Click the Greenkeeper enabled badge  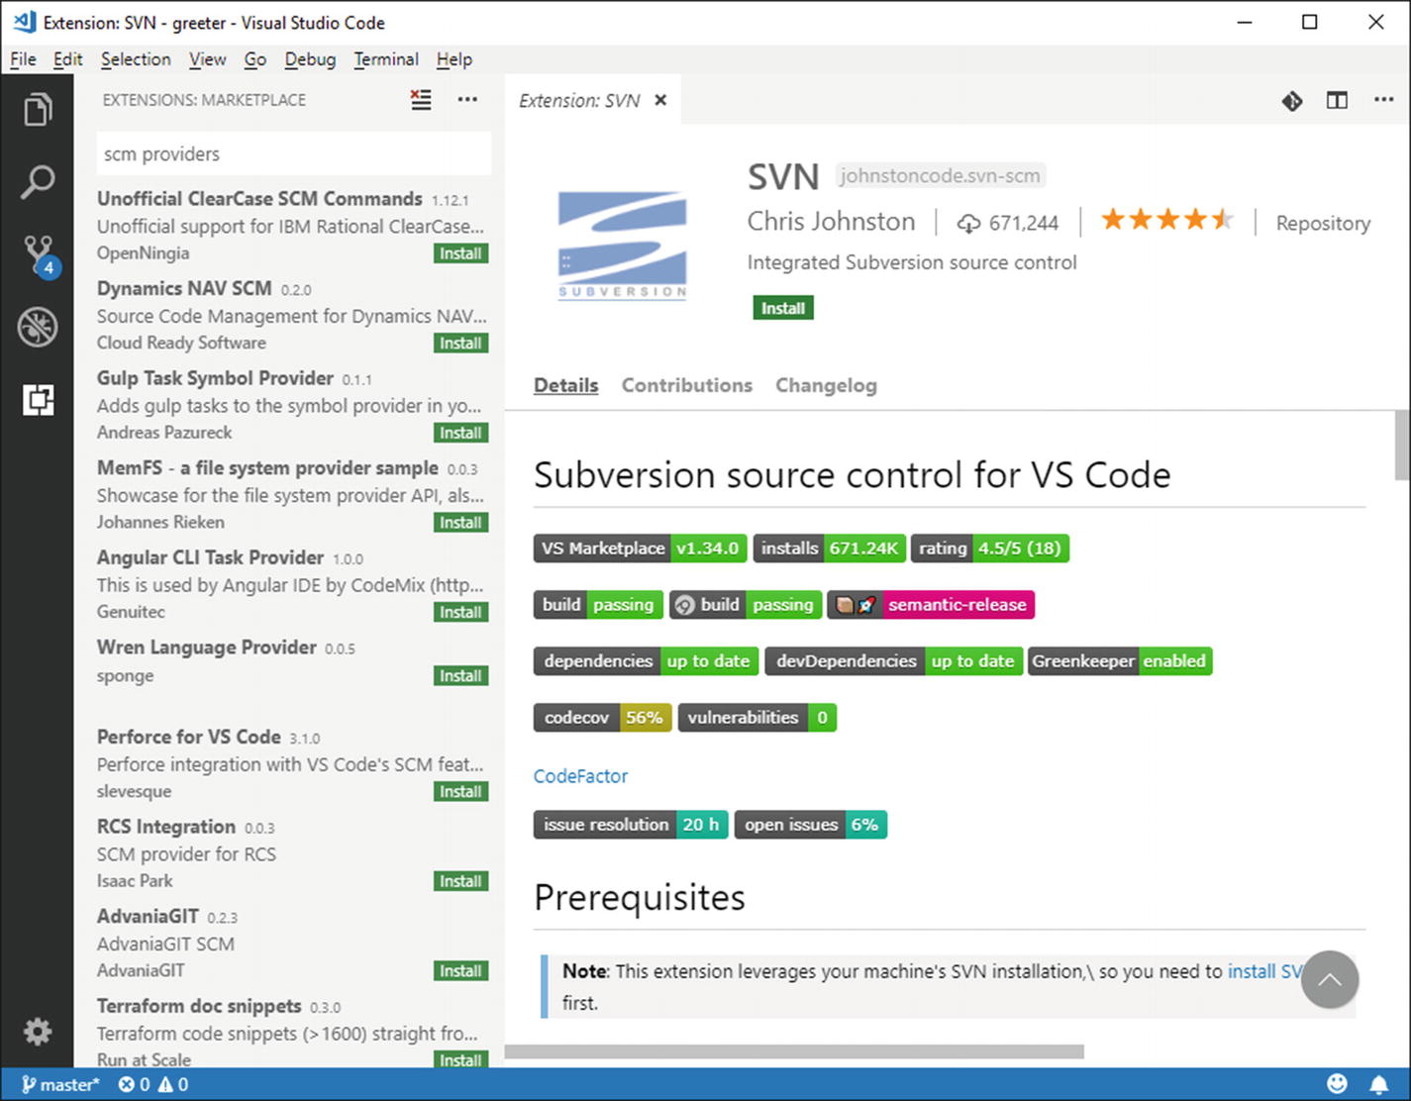[x=1120, y=661]
